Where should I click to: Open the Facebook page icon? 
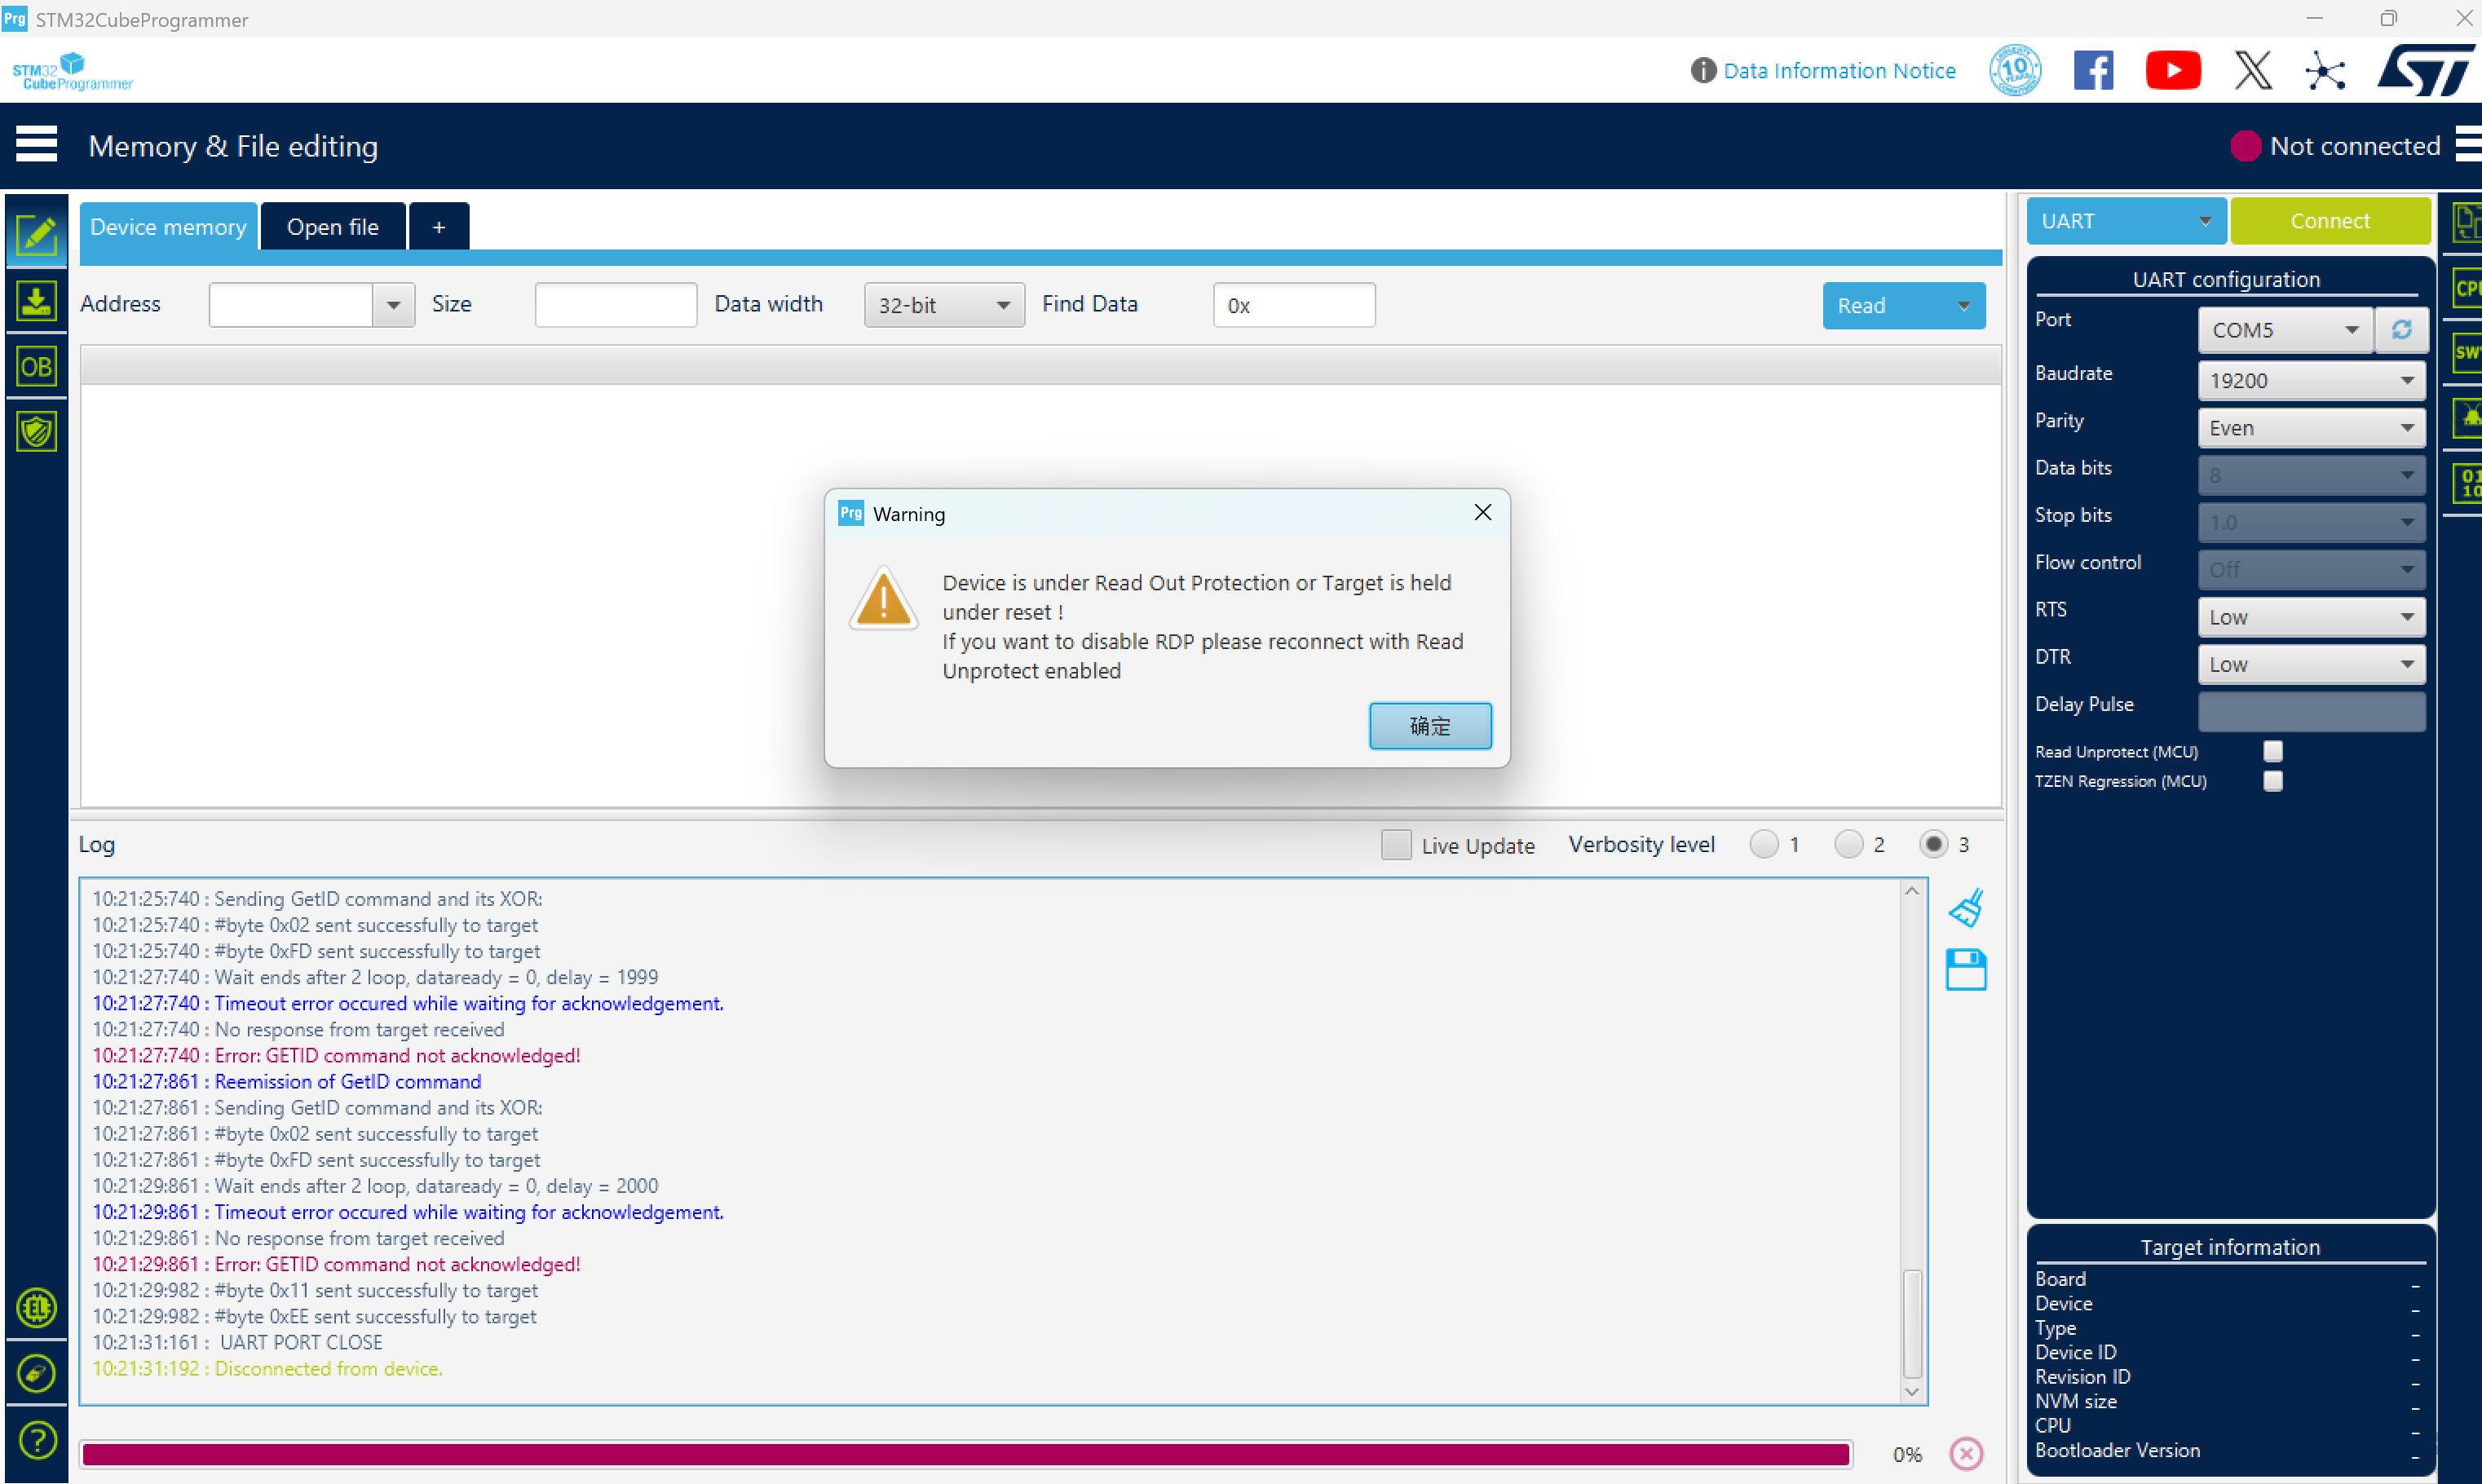(2093, 70)
